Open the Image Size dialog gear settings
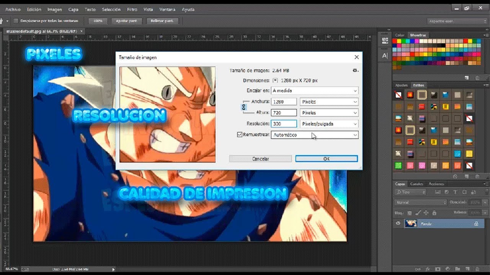 [355, 70]
